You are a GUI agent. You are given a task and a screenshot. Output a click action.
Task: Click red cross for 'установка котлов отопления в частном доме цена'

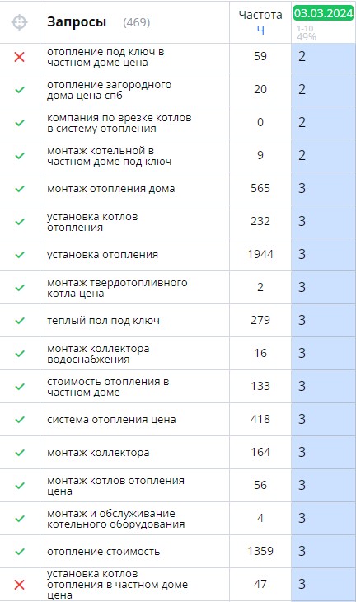click(x=20, y=585)
